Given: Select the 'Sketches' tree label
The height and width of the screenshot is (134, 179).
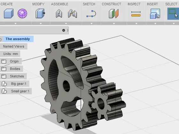Looking at the screenshot, I should click(x=17, y=76).
